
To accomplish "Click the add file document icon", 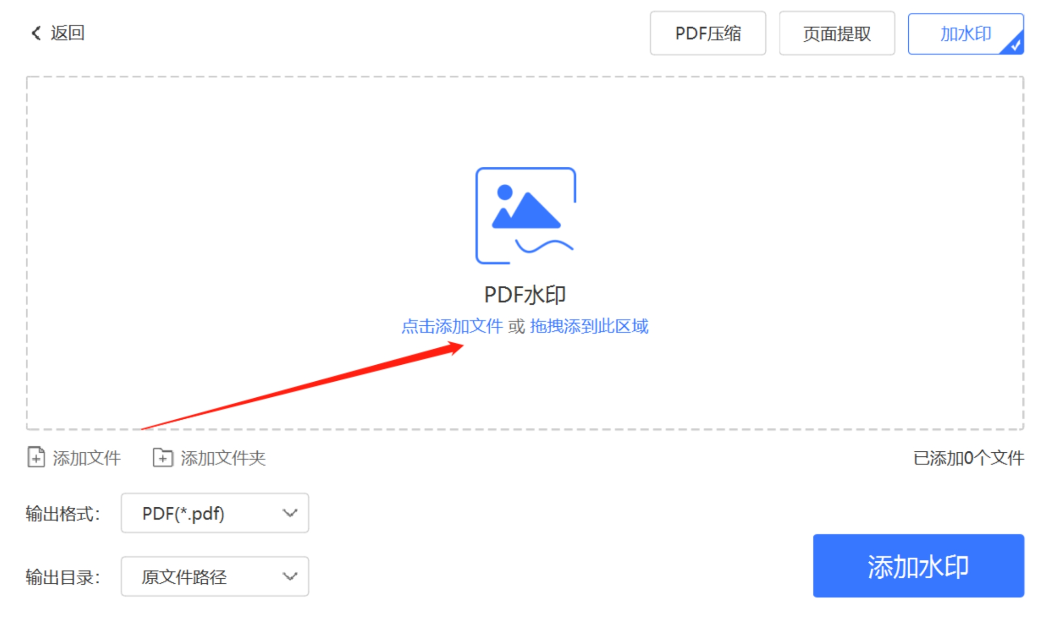I will coord(36,457).
